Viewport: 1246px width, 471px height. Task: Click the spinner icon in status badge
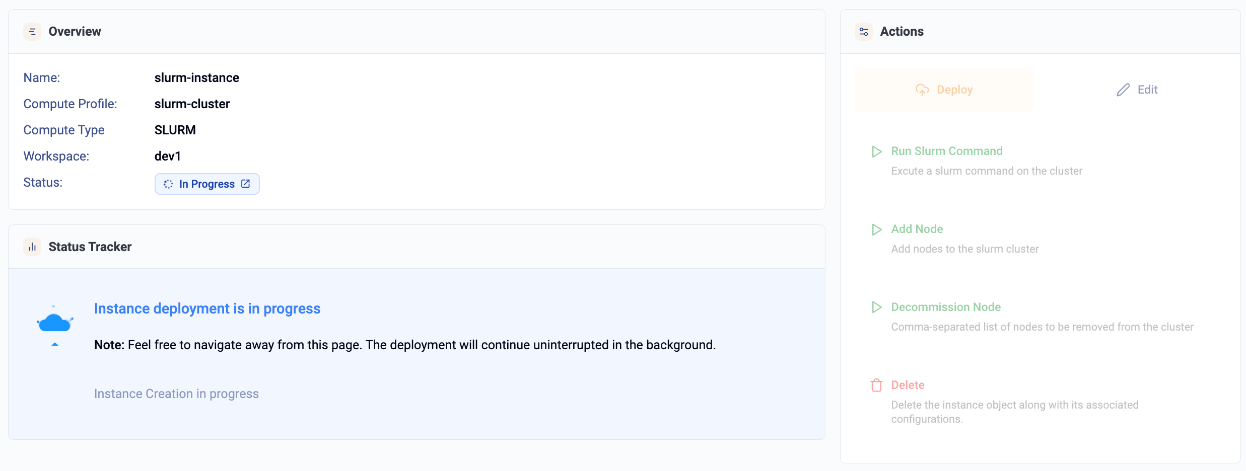click(168, 184)
